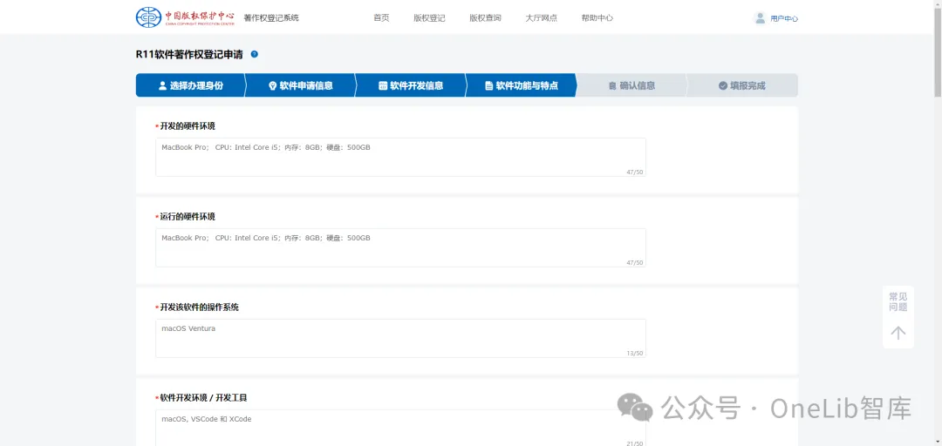Open 帮助中心 menu item
Image resolution: width=942 pixels, height=446 pixels.
click(597, 18)
